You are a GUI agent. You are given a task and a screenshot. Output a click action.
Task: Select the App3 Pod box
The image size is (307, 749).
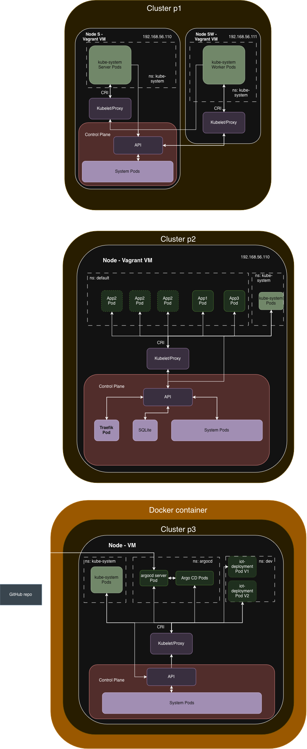tap(235, 301)
